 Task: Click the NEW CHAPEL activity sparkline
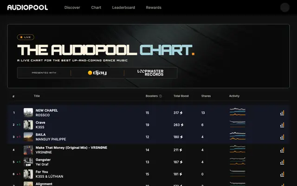(238, 112)
